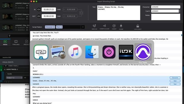Viewport: 184px width, 104px height.
Task: Open the Output 1-2 dropdown
Action: pos(14,78)
